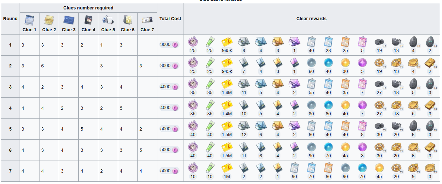Click the pink clipboard icon in Round 1 rewards
Screen dimensions: 442x184
click(x=362, y=42)
